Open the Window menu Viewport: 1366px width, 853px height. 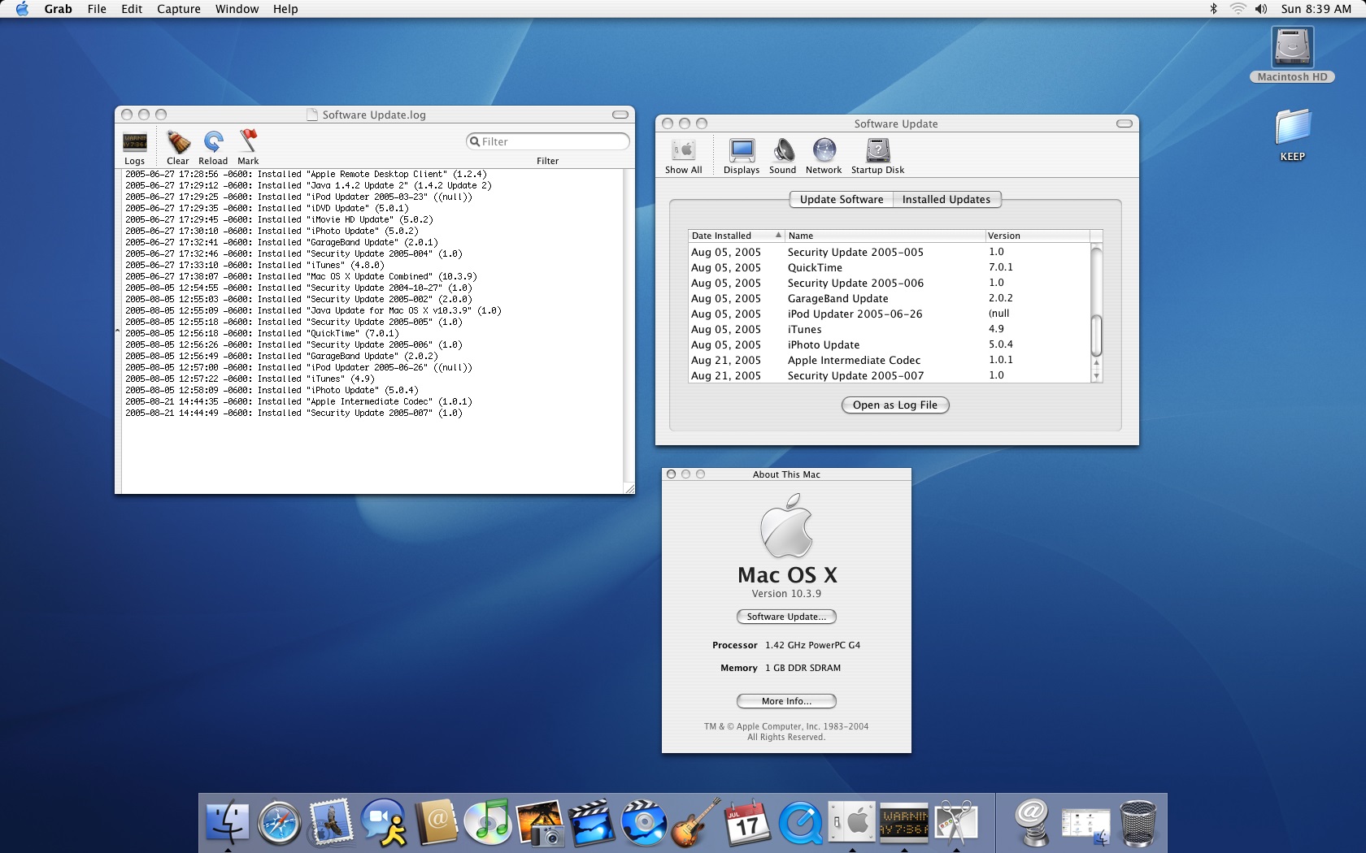[x=237, y=9]
